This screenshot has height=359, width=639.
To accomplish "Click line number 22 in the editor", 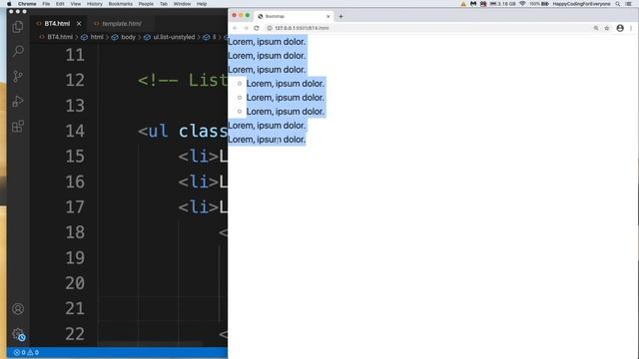I will (x=75, y=334).
